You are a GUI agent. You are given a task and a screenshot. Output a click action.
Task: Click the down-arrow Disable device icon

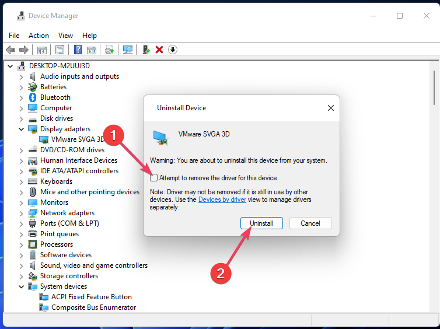tap(173, 50)
